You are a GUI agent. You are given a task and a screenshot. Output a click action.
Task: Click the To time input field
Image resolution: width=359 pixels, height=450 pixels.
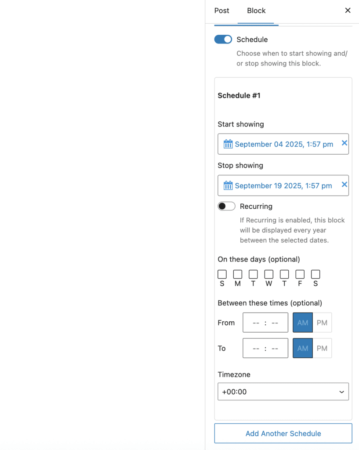pyautogui.click(x=265, y=348)
